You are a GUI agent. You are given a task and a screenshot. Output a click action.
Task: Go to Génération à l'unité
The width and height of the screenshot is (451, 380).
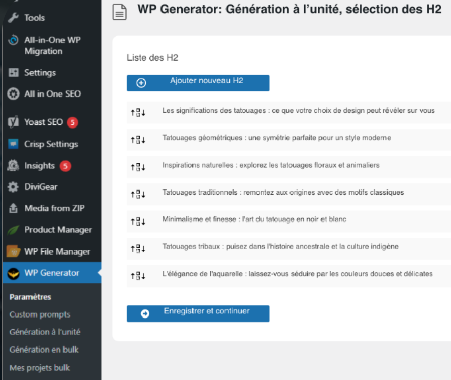tap(45, 332)
